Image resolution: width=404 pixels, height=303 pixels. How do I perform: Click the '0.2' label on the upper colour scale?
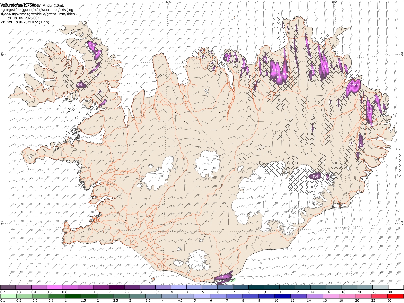point(3,292)
